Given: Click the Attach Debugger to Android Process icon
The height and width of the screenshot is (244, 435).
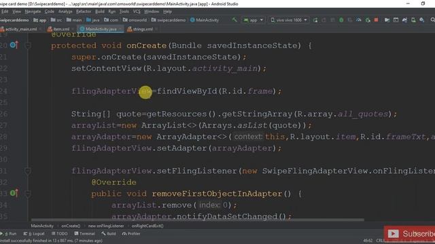Looking at the screenshot, I should [x=368, y=20].
